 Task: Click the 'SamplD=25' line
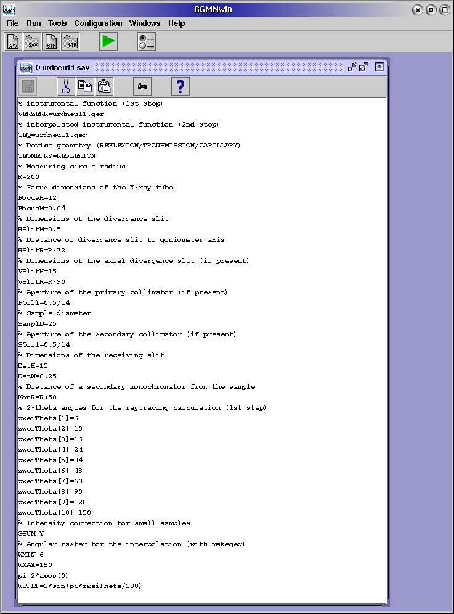click(x=37, y=324)
